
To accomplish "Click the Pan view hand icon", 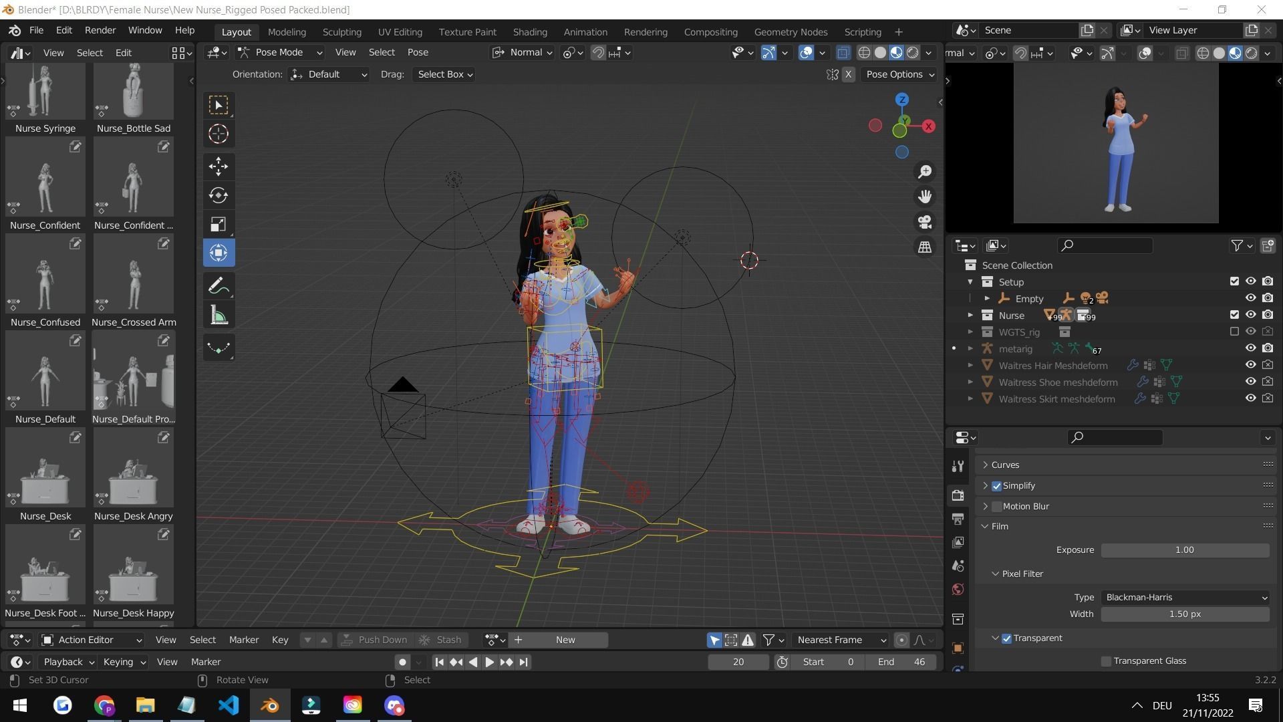I will pyautogui.click(x=925, y=197).
